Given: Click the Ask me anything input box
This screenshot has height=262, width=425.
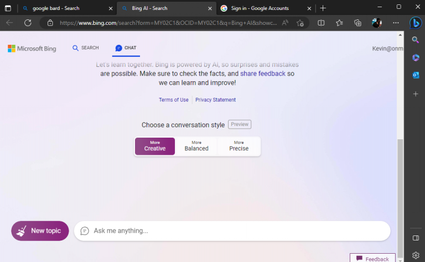Looking at the screenshot, I should point(232,231).
